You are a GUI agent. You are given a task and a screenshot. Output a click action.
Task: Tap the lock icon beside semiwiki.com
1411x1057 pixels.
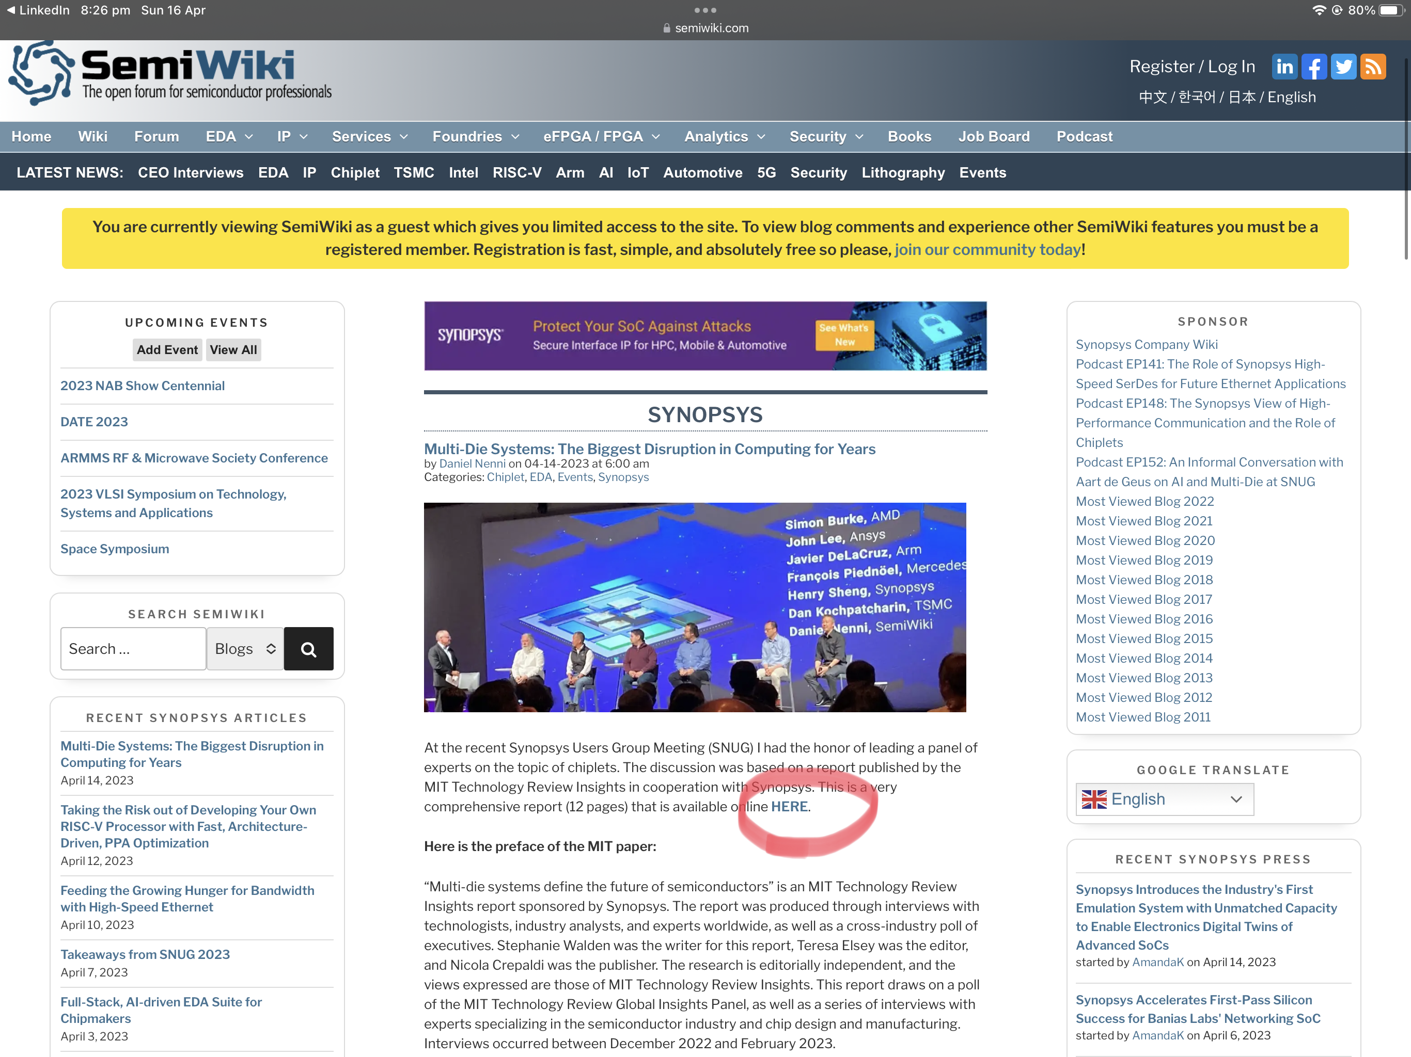[667, 28]
